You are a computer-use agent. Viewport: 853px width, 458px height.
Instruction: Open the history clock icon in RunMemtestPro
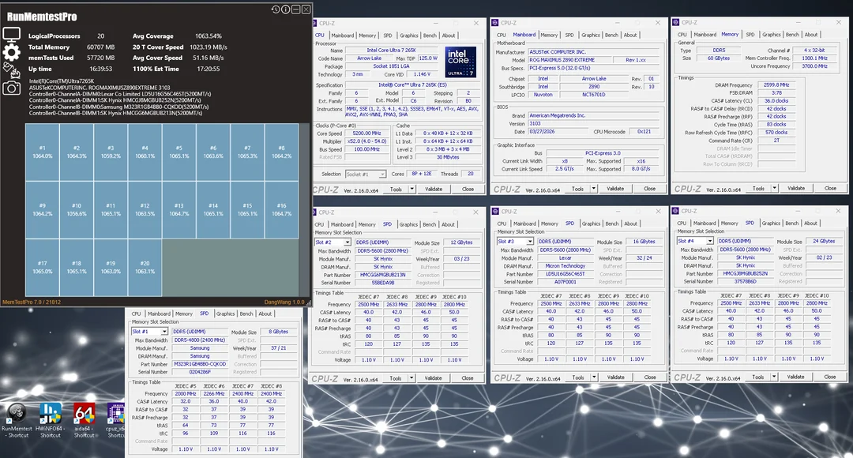pyautogui.click(x=275, y=9)
